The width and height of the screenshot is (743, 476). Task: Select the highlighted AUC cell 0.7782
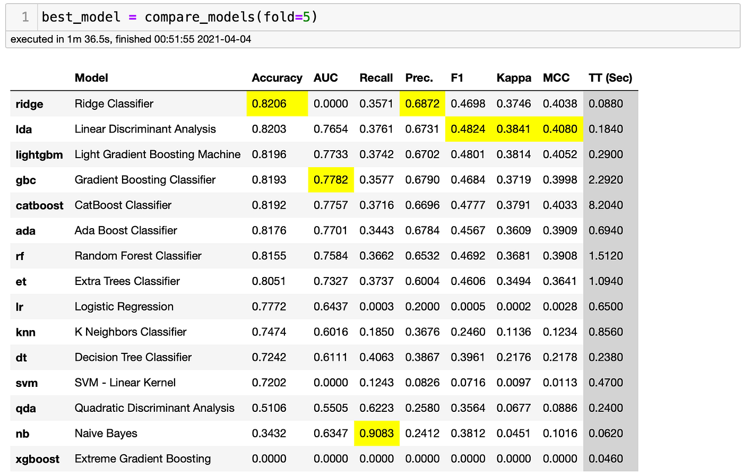tap(331, 180)
